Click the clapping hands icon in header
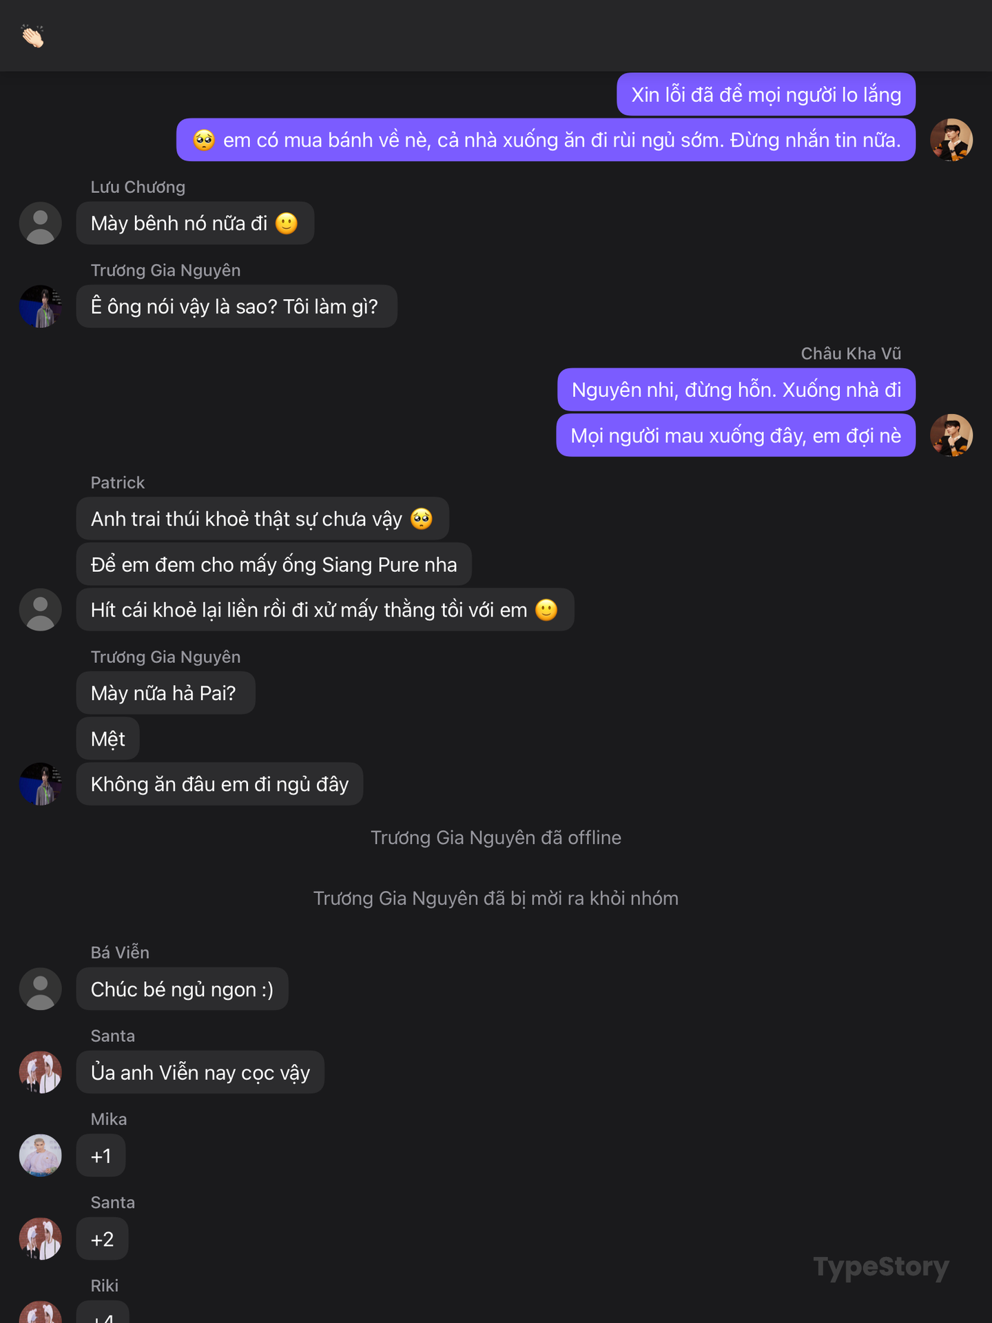The image size is (992, 1323). [x=32, y=36]
